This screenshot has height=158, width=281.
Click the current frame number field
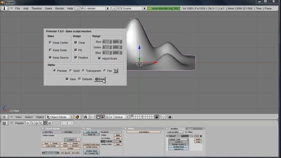pos(67,123)
